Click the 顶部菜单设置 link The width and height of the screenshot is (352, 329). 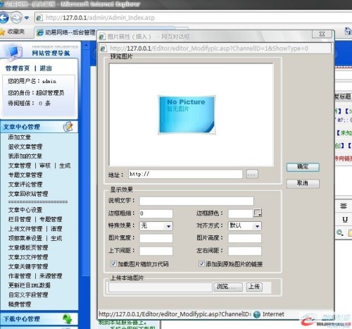point(25,238)
